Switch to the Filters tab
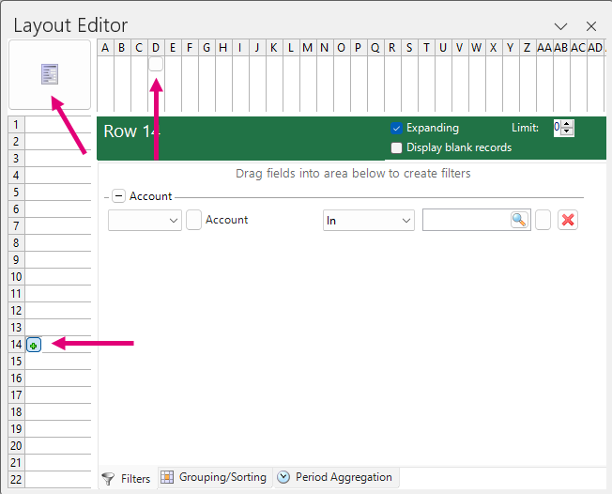612x494 pixels. point(129,478)
